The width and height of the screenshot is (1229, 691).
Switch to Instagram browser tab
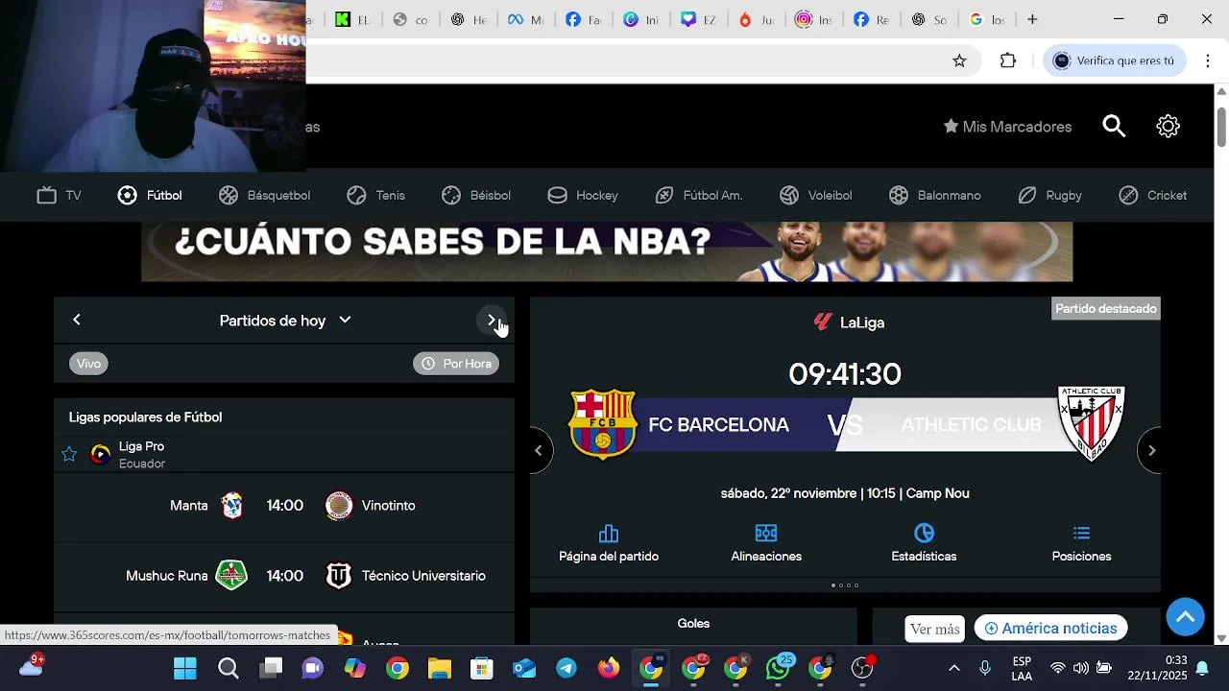click(x=812, y=19)
